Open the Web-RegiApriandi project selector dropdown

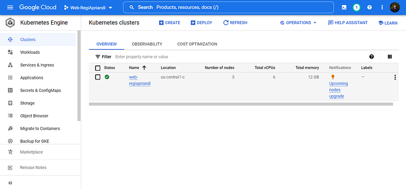click(88, 7)
